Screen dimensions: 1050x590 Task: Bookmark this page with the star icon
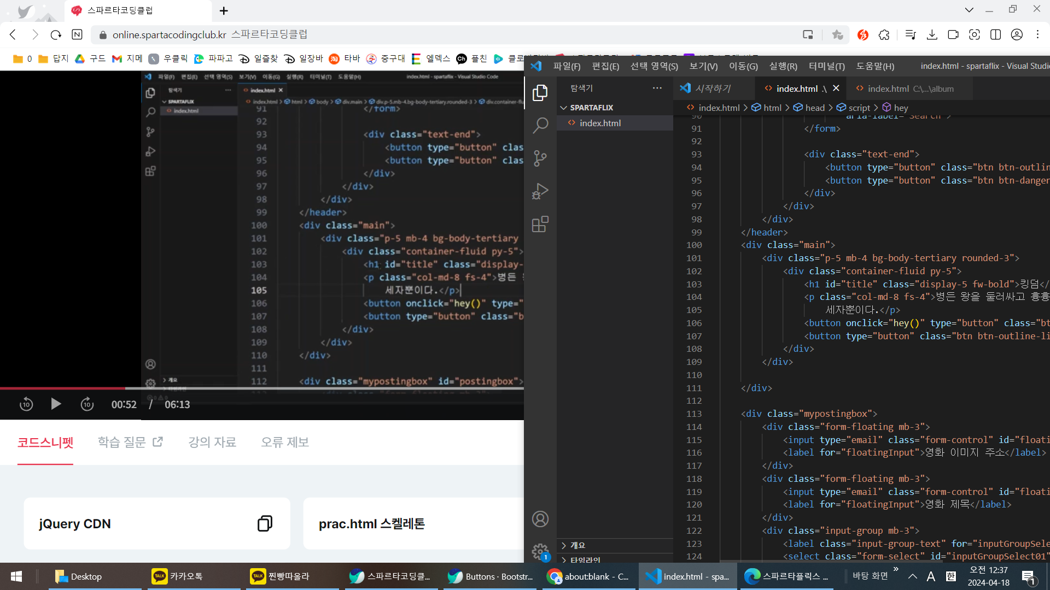(x=837, y=35)
